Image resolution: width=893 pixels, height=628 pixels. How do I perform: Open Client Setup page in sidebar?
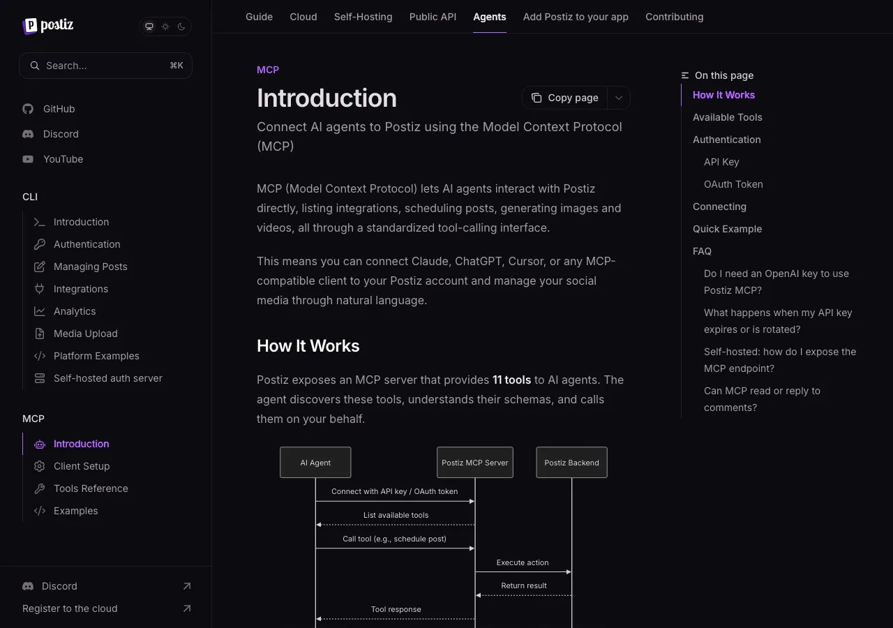[82, 466]
